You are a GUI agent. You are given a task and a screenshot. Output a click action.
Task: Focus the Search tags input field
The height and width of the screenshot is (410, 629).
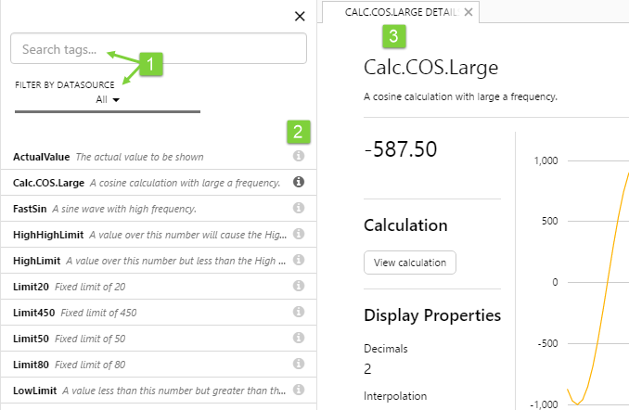[x=158, y=48]
